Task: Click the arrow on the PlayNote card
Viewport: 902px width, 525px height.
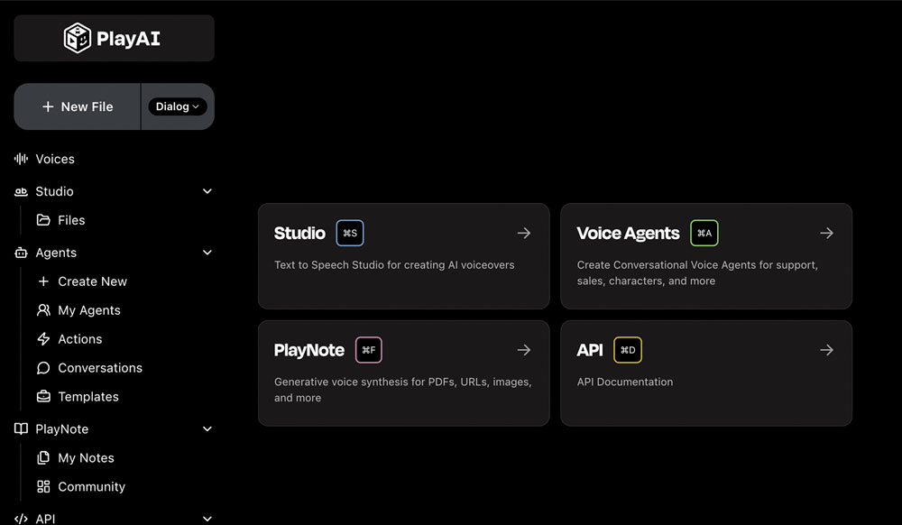Action: pos(523,350)
